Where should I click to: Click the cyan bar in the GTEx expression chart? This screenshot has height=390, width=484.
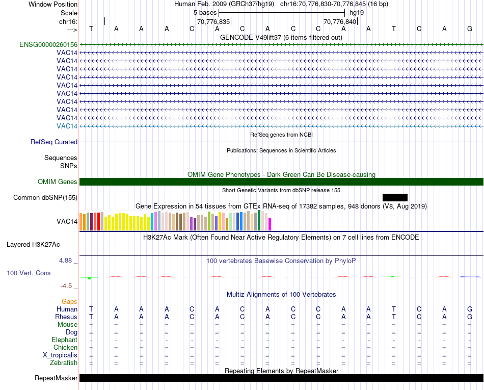click(152, 222)
